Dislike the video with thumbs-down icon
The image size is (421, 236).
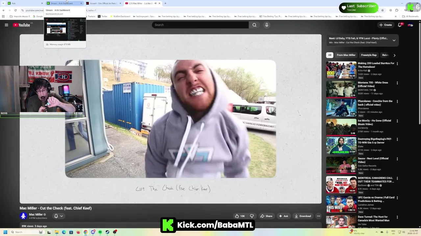[x=252, y=216]
